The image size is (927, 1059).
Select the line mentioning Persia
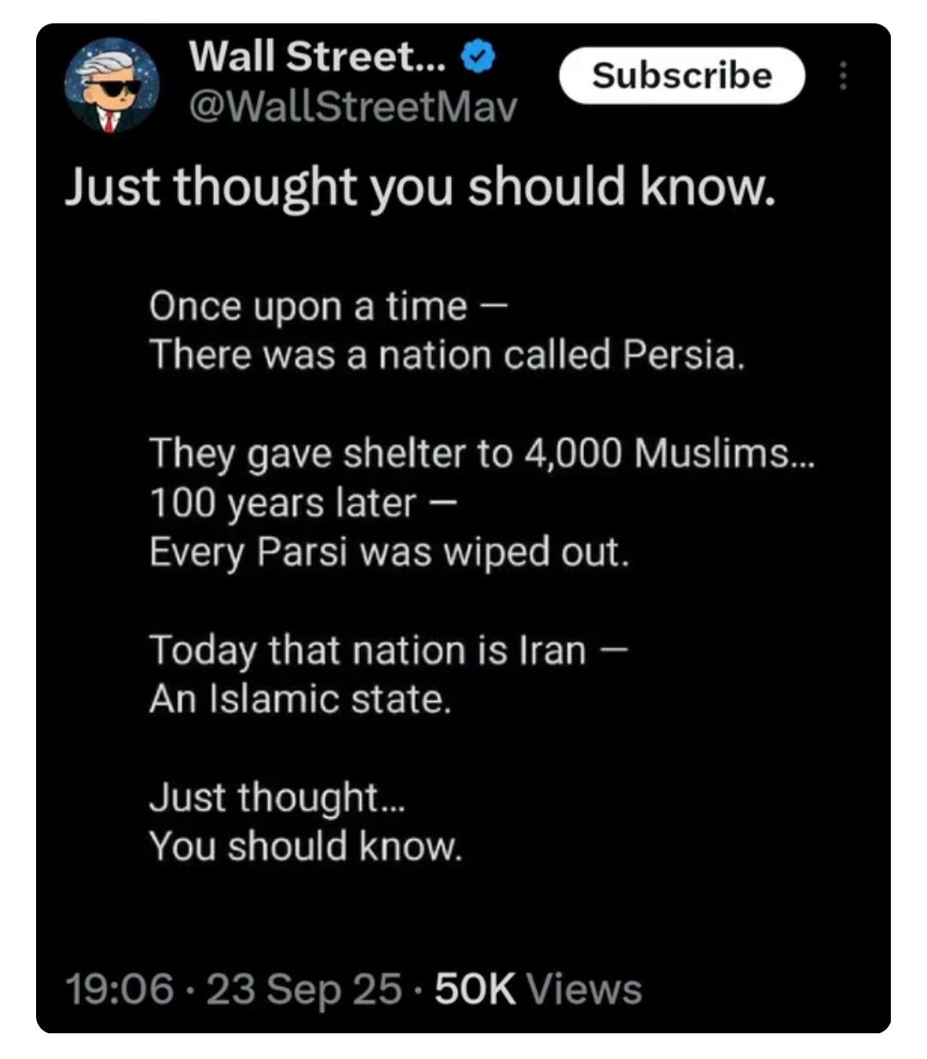point(447,354)
